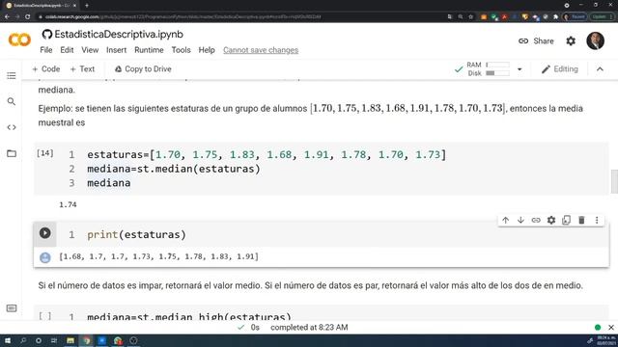Click the vertical page scrollbar thumb
This screenshot has height=347, width=618.
click(x=614, y=182)
